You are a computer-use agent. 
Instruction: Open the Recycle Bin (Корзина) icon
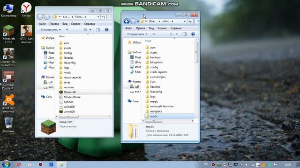coord(8,125)
